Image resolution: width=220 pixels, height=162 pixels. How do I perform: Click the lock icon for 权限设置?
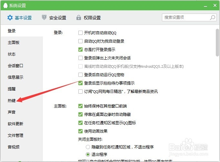(x=79, y=17)
